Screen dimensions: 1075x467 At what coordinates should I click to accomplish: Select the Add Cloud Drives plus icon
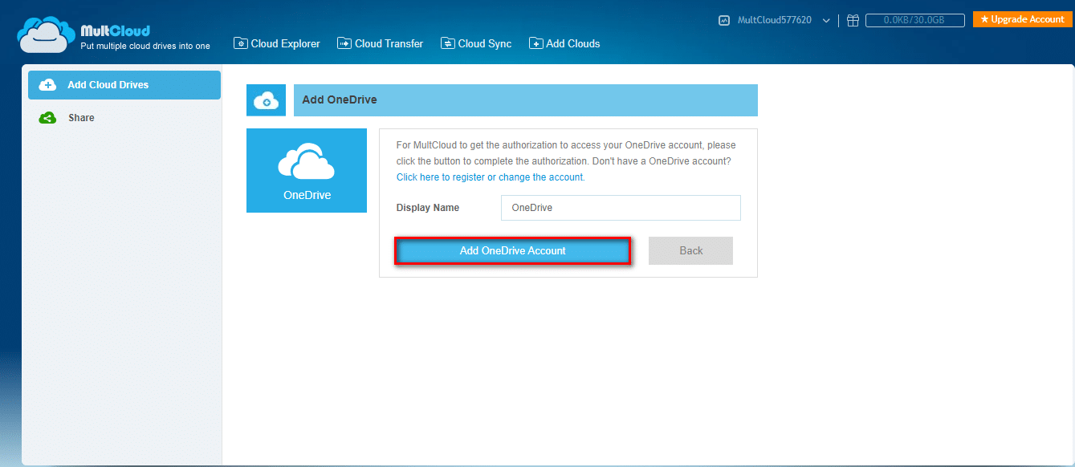pos(50,84)
